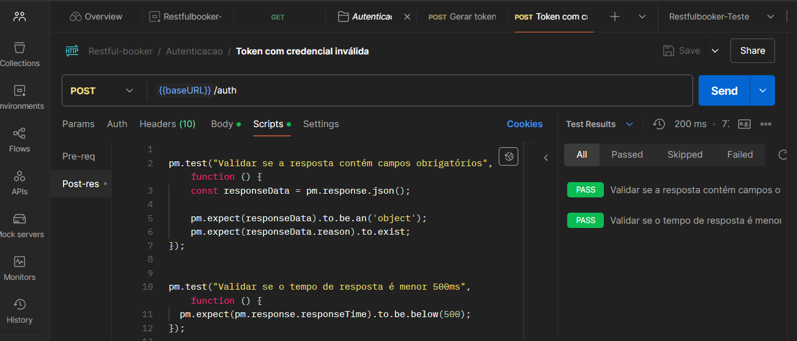Viewport: 797px width, 341px height.
Task: Open the APIs sidebar section
Action: coord(20,182)
